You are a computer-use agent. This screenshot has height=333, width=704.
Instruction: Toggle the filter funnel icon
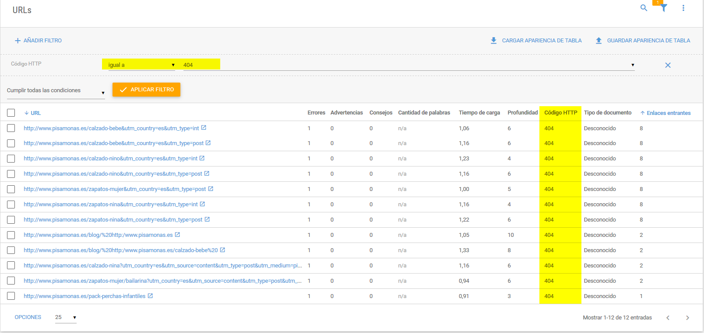(664, 8)
